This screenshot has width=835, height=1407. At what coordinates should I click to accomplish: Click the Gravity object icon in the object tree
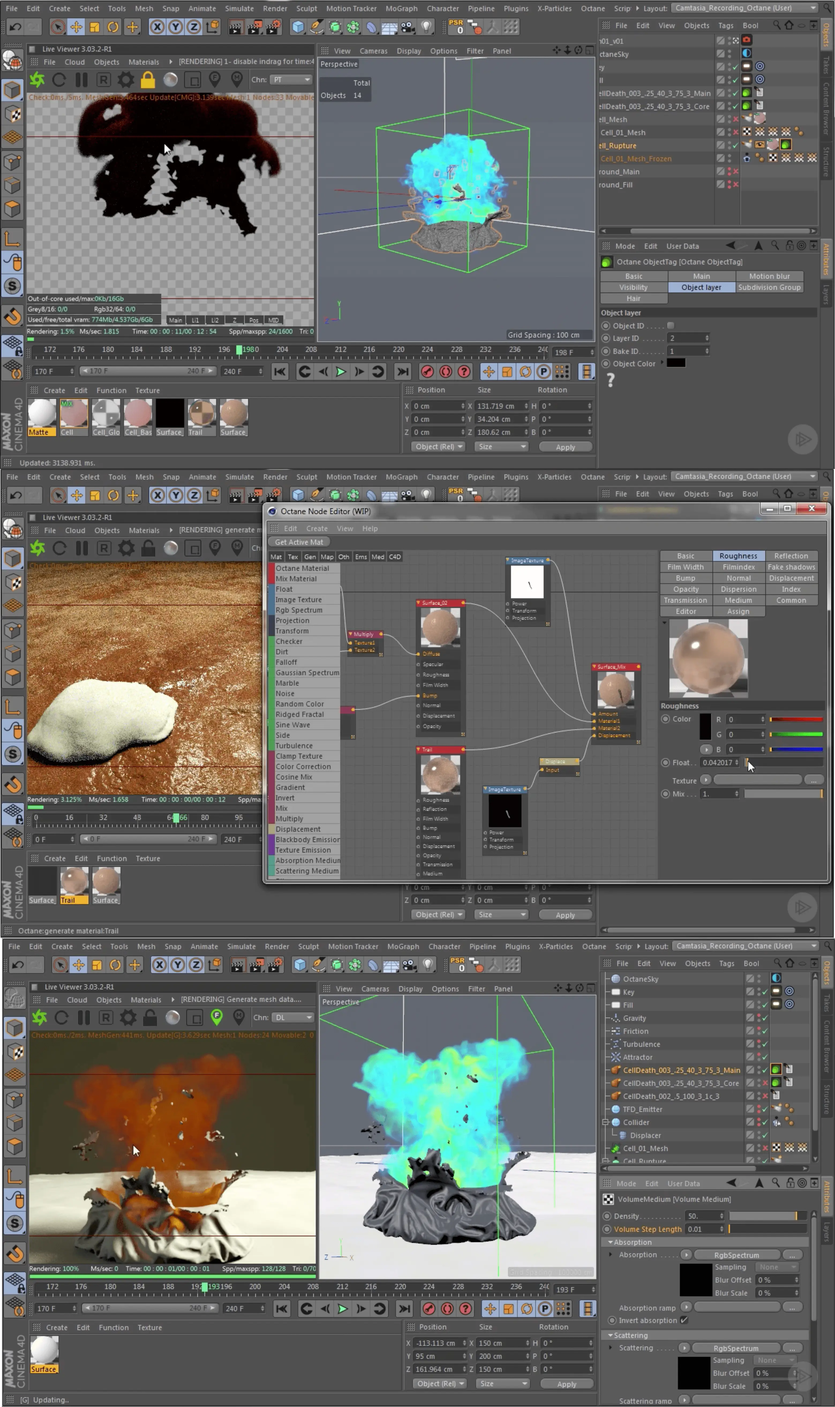(x=616, y=1018)
